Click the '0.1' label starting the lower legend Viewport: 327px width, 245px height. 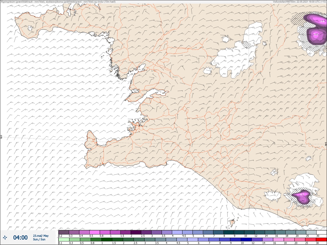[x=60, y=243]
